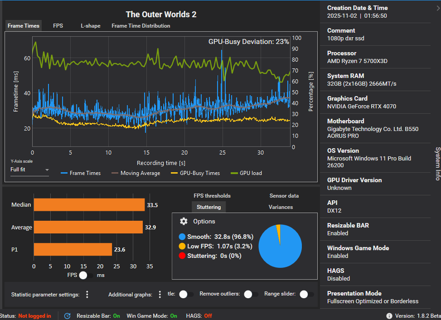441x320 pixels.
Task: Click the Presentation Mode value text
Action: [373, 301]
